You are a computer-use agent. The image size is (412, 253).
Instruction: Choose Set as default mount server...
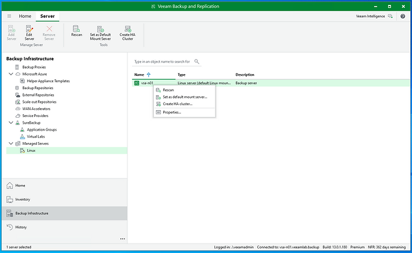184,97
